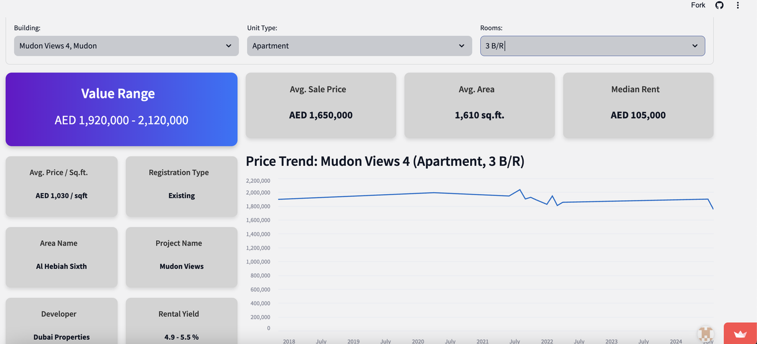Viewport: 757px width, 344px height.
Task: Select the blue Value Range card
Action: [121, 109]
